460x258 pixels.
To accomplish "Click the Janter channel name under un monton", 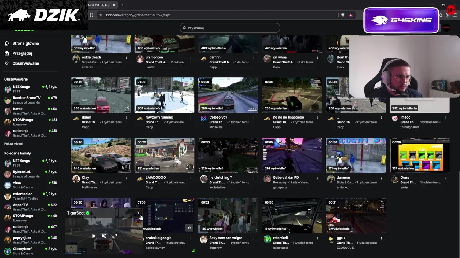I will [149, 67].
